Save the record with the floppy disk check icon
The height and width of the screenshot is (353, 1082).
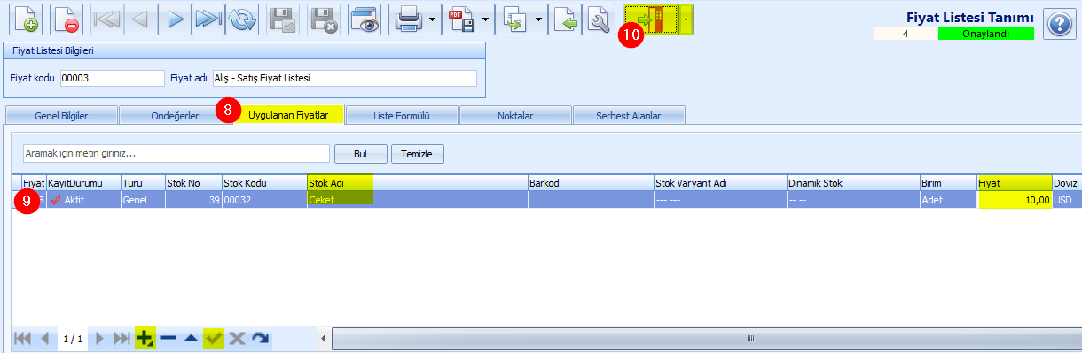(x=284, y=19)
